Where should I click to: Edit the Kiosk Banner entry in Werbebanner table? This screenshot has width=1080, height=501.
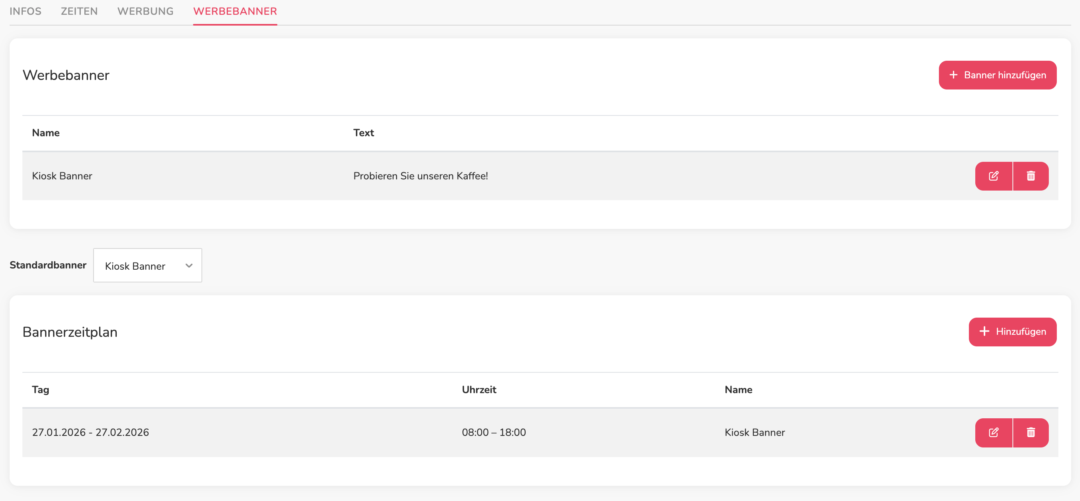[994, 176]
